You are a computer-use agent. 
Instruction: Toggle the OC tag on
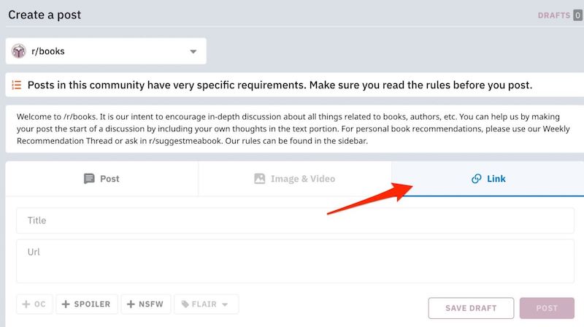[34, 304]
